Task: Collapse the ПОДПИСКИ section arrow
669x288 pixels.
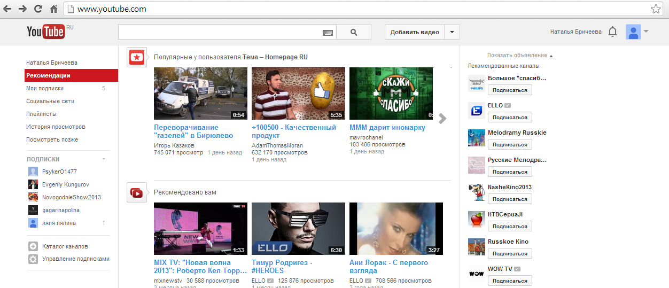Action: (104, 159)
